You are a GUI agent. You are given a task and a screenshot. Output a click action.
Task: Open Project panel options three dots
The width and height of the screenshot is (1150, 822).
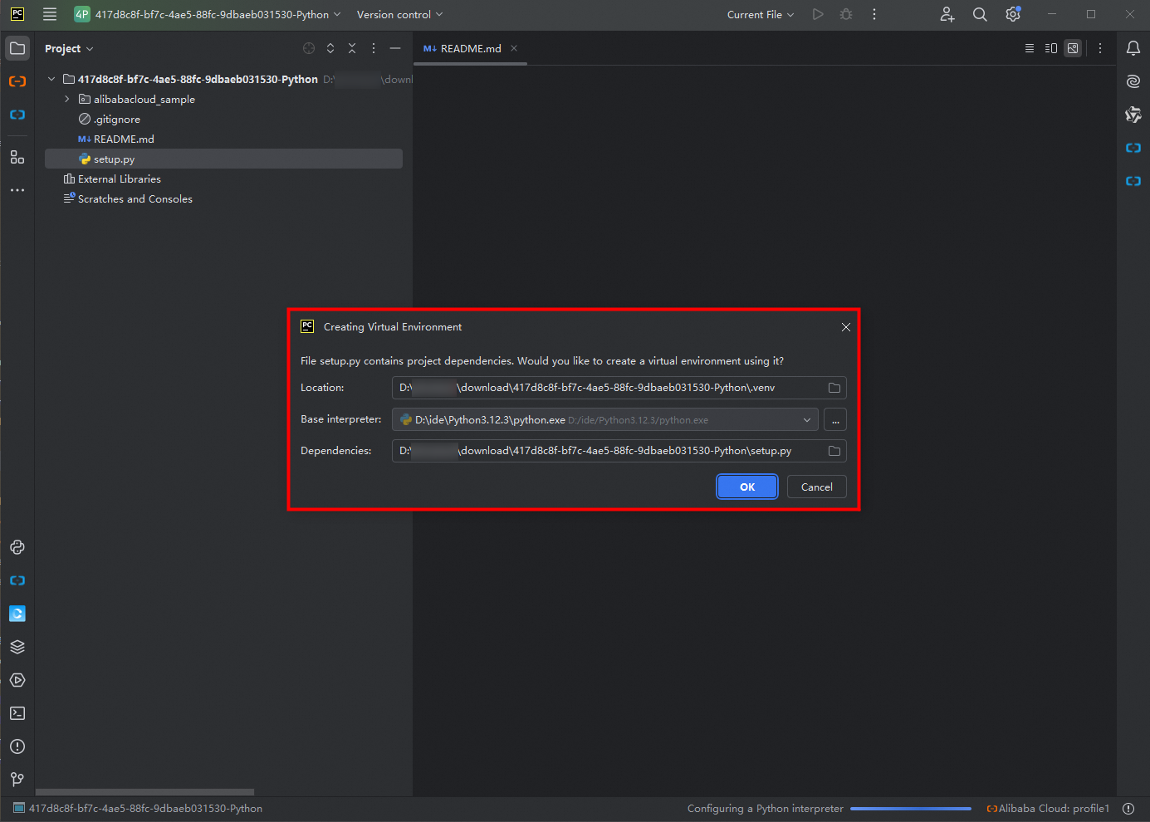(x=374, y=48)
